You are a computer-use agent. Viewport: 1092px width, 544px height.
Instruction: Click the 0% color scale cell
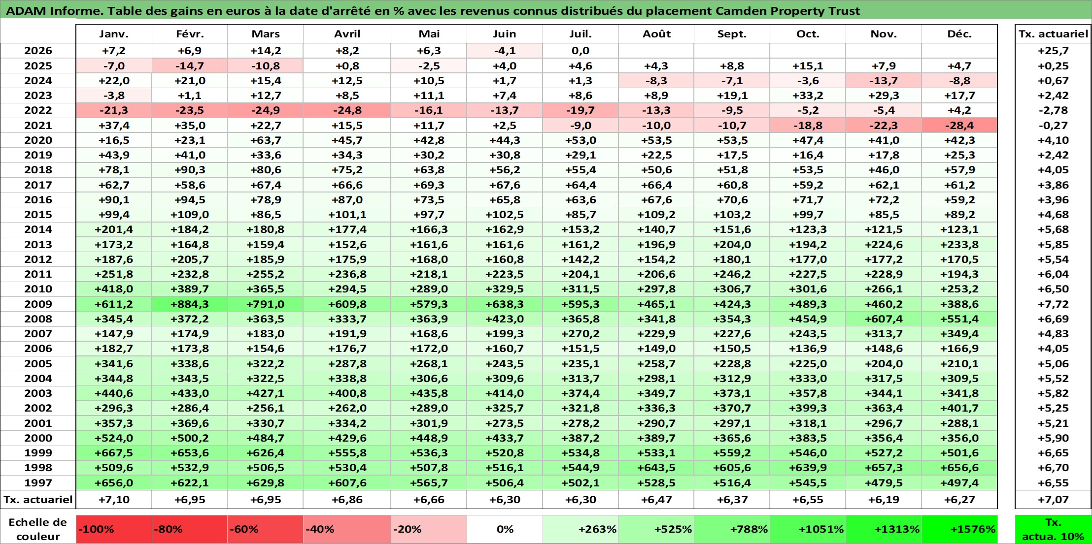[x=505, y=529]
